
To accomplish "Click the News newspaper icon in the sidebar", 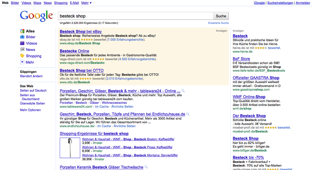I will coord(22,49).
